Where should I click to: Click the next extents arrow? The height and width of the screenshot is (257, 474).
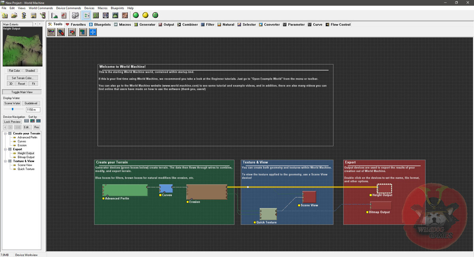(39, 24)
